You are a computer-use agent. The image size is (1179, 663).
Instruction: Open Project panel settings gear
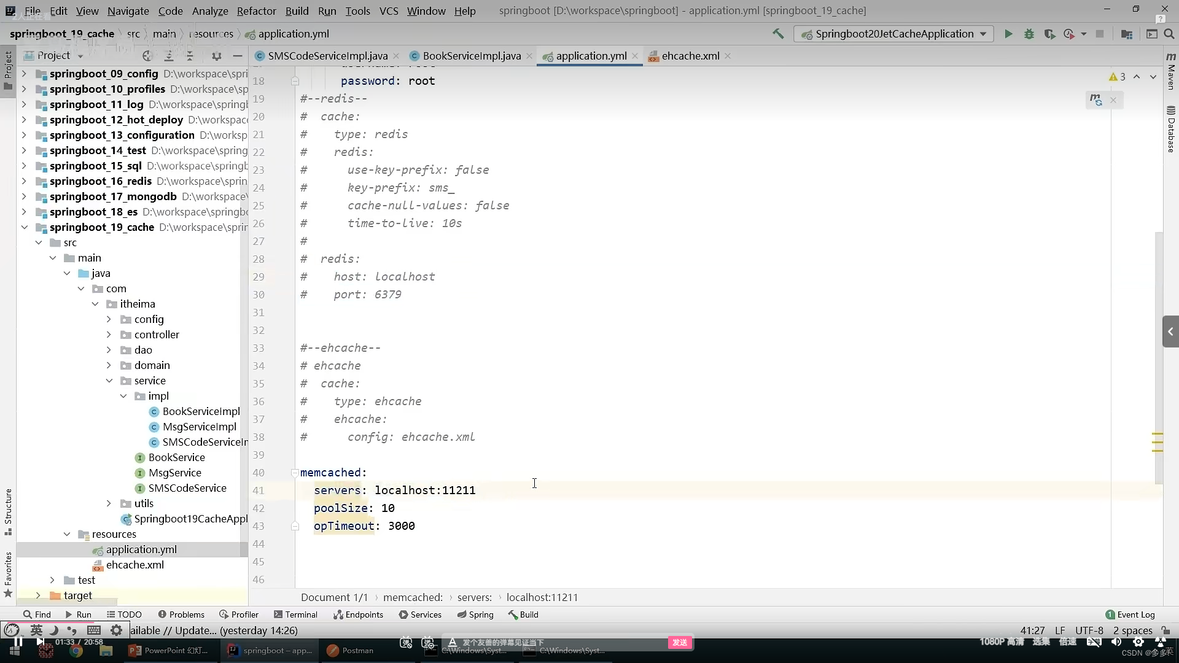(x=216, y=56)
